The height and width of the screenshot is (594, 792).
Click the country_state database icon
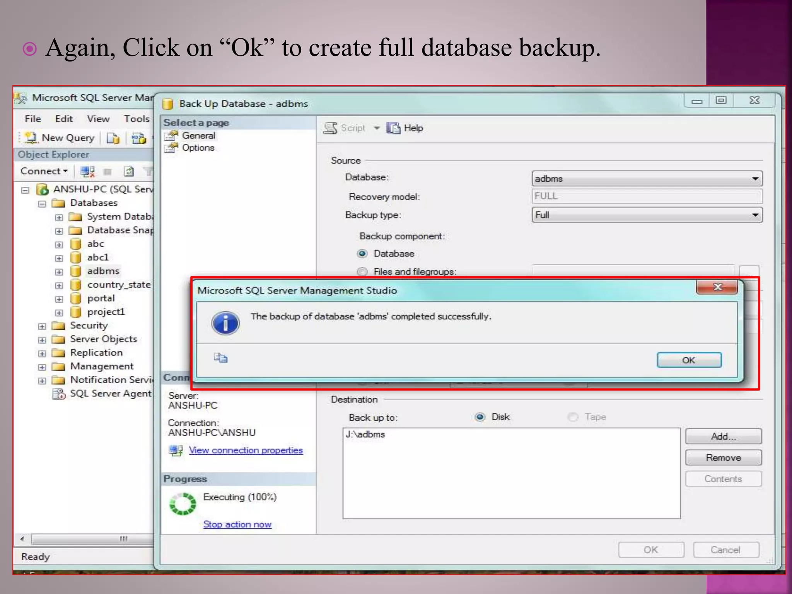[x=76, y=285]
